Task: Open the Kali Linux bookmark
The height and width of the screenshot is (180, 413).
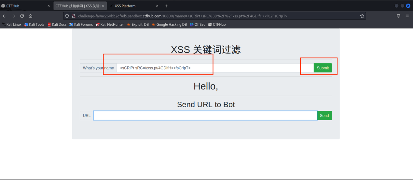Action: click(12, 24)
